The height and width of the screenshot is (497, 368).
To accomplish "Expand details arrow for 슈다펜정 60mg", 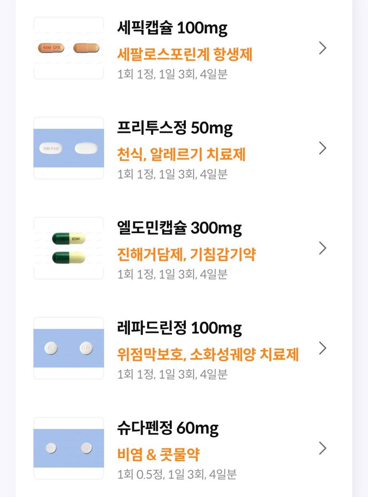I will (323, 448).
